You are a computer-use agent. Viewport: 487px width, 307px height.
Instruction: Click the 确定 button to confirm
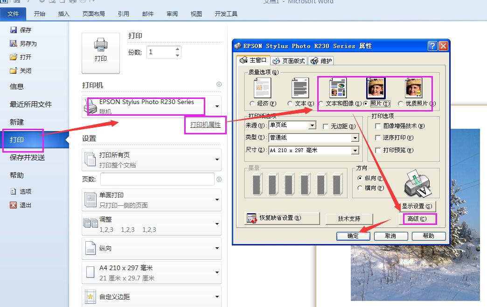pyautogui.click(x=353, y=236)
